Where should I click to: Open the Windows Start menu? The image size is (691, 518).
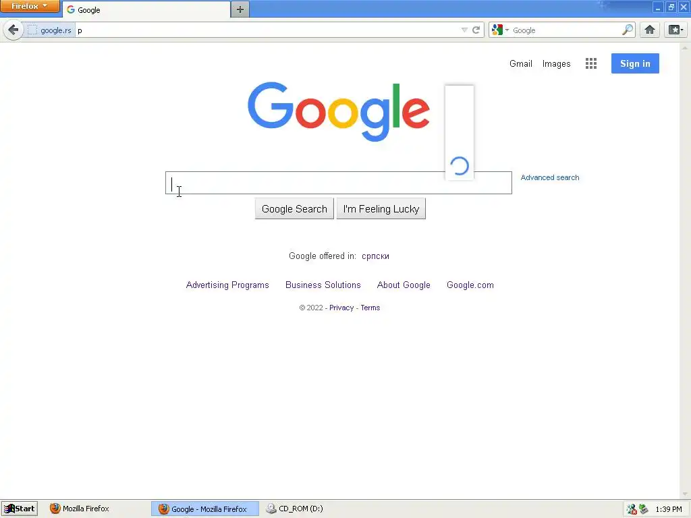click(x=20, y=509)
